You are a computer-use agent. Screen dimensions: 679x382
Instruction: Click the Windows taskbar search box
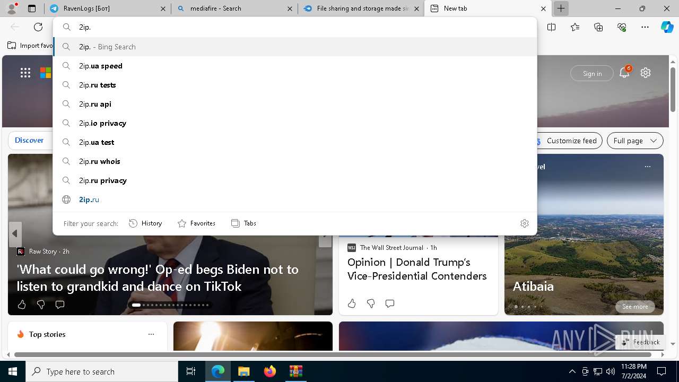[x=102, y=371]
